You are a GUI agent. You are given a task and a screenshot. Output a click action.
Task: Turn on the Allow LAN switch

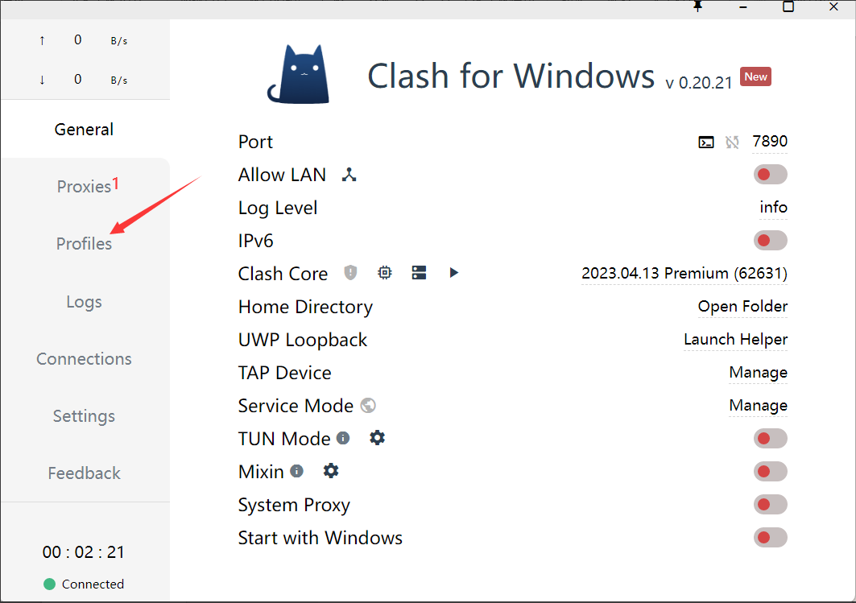click(770, 175)
